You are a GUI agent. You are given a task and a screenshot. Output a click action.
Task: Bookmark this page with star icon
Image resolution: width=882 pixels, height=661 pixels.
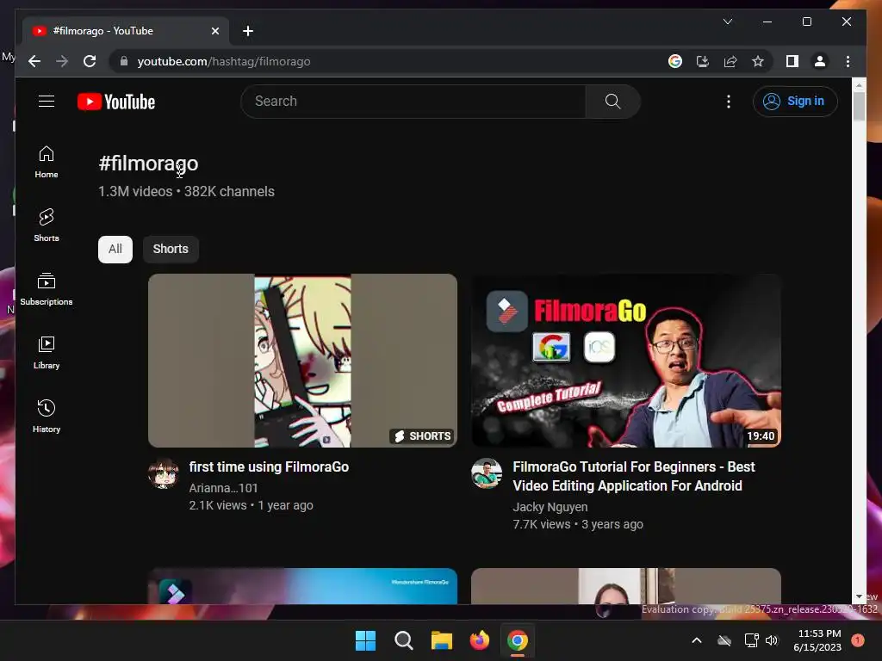(x=758, y=61)
